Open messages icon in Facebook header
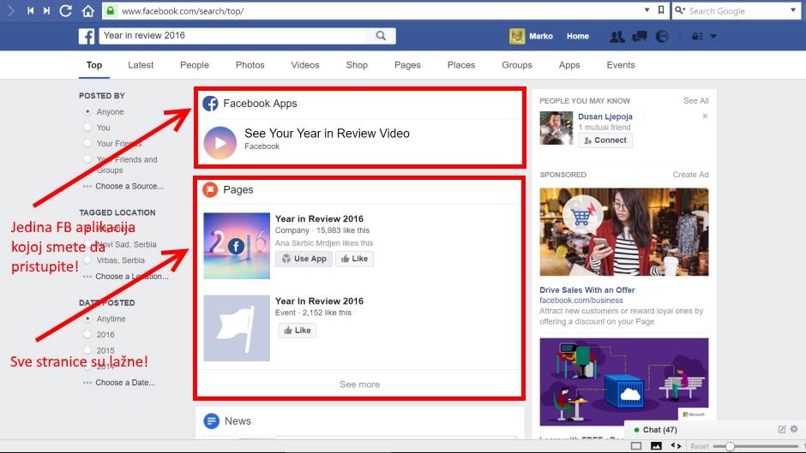Image resolution: width=806 pixels, height=453 pixels. tap(640, 36)
